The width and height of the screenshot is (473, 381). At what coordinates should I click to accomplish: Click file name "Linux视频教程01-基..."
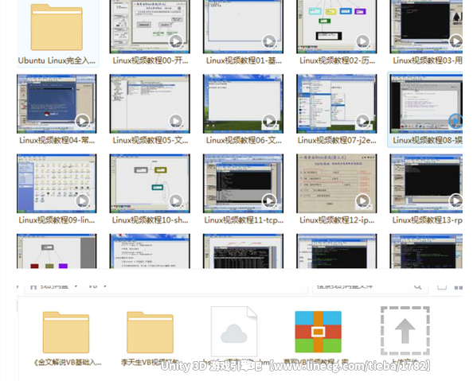(244, 60)
